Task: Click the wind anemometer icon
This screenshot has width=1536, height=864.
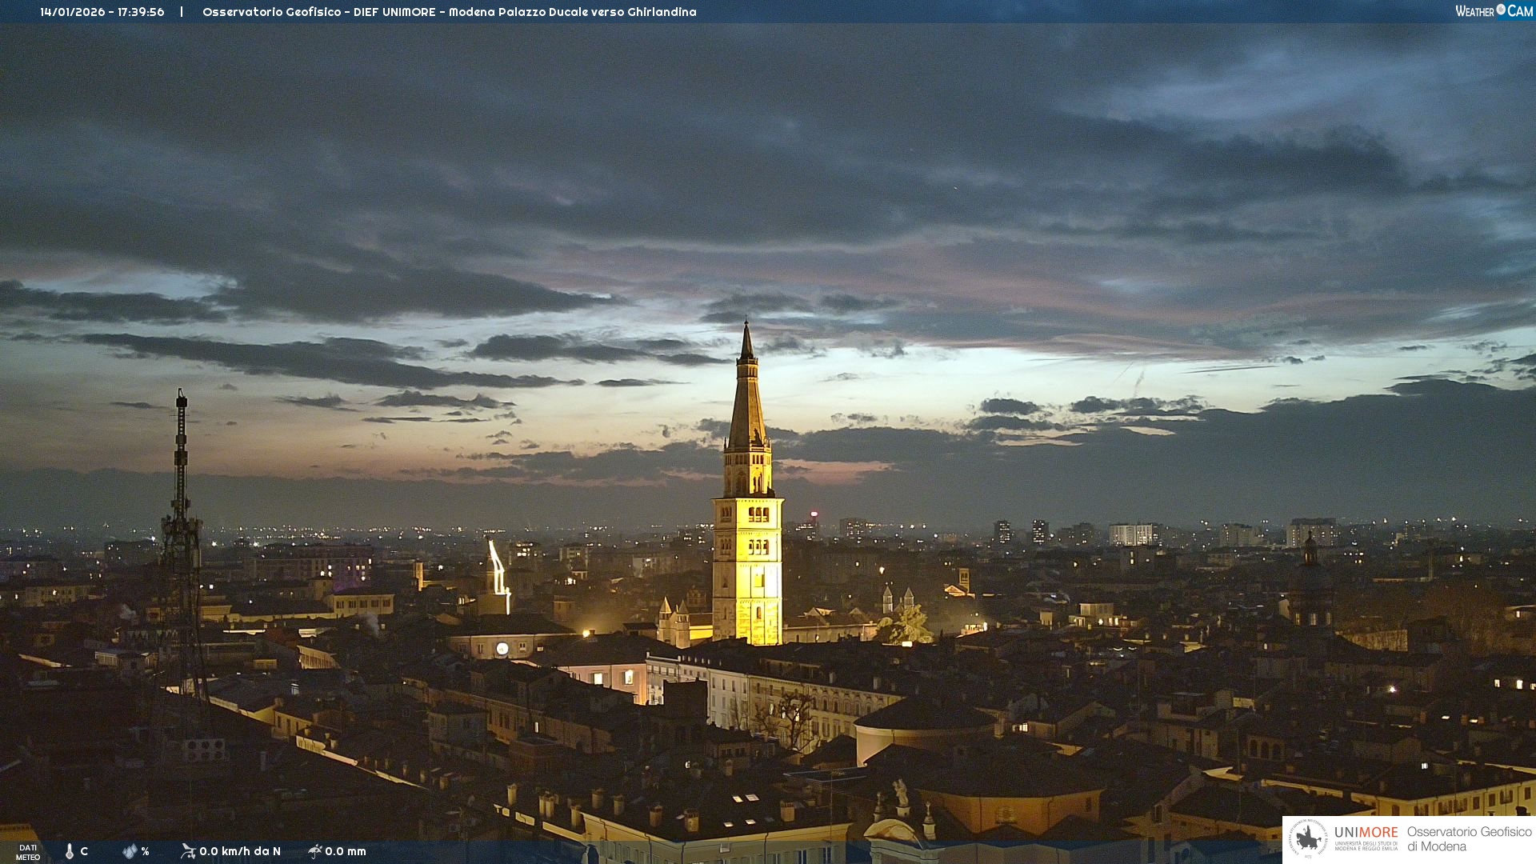Action: [x=188, y=851]
